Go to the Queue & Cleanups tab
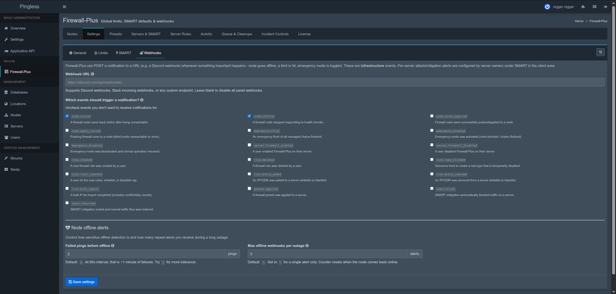 [x=237, y=34]
